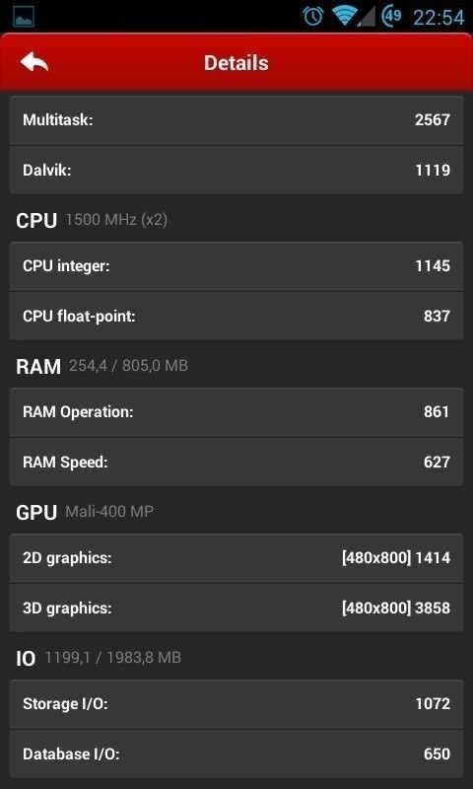The image size is (473, 789).
Task: Select the CPU integer row
Action: (x=236, y=266)
